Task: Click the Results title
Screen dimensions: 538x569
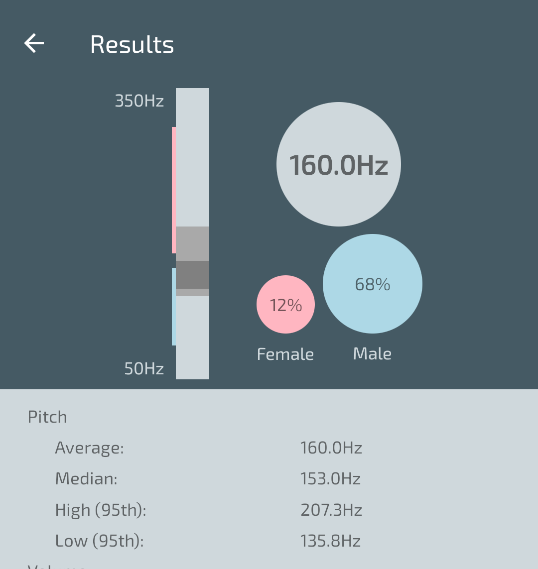Action: 132,45
